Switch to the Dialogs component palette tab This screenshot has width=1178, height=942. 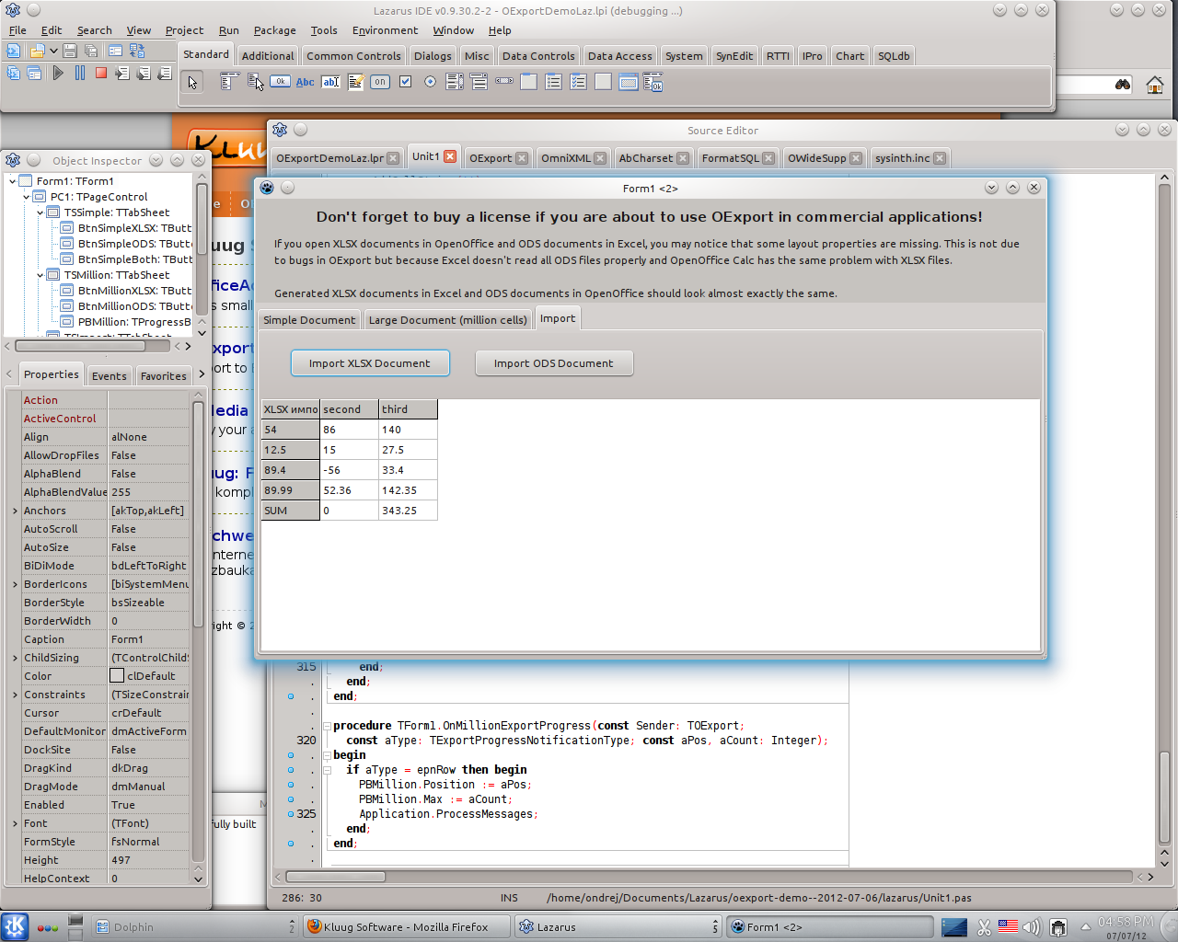(x=433, y=55)
